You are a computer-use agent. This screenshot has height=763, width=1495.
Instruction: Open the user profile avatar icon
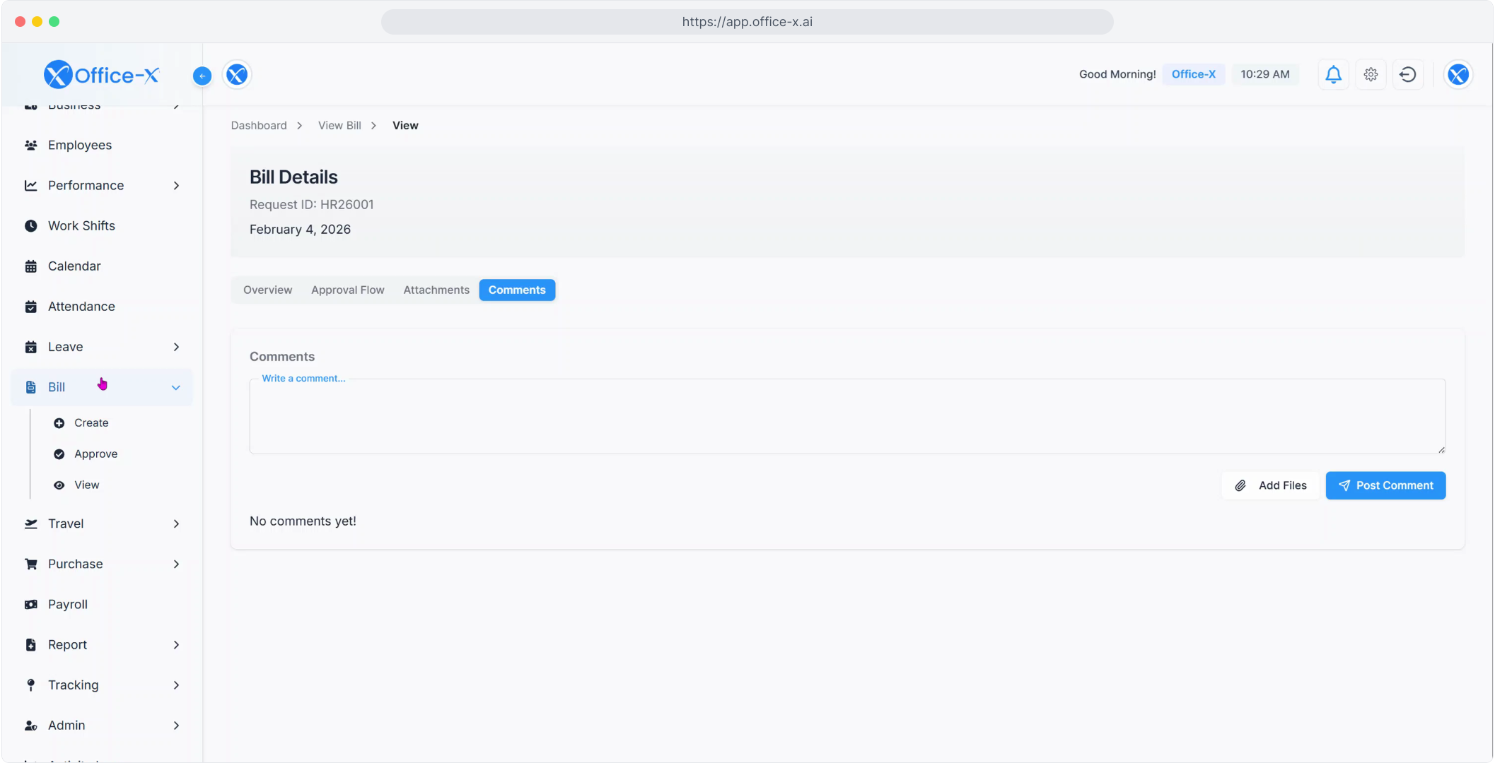(1458, 74)
